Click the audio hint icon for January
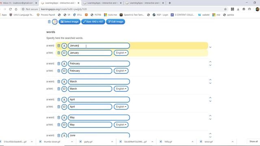This screenshot has height=146, width=260. [64, 53]
